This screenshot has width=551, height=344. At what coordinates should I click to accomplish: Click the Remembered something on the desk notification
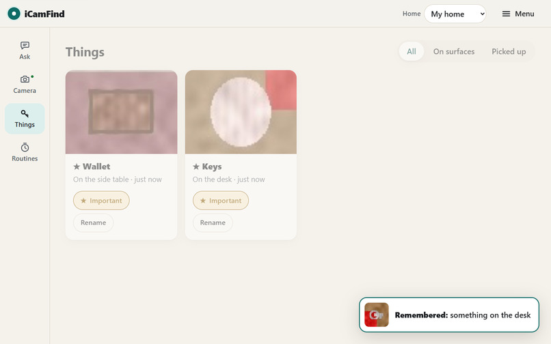pos(449,315)
